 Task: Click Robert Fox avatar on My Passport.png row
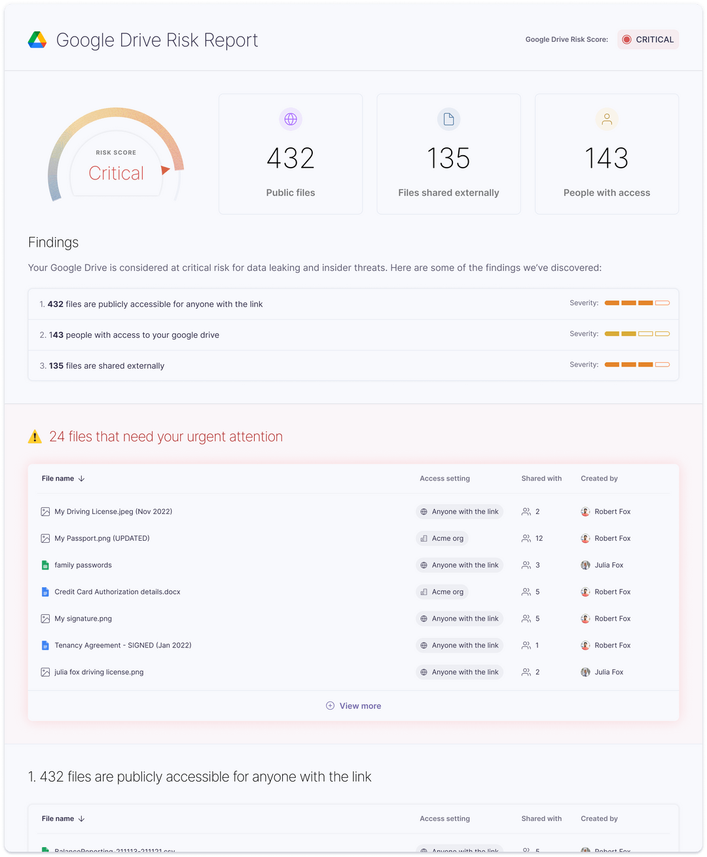coord(585,538)
